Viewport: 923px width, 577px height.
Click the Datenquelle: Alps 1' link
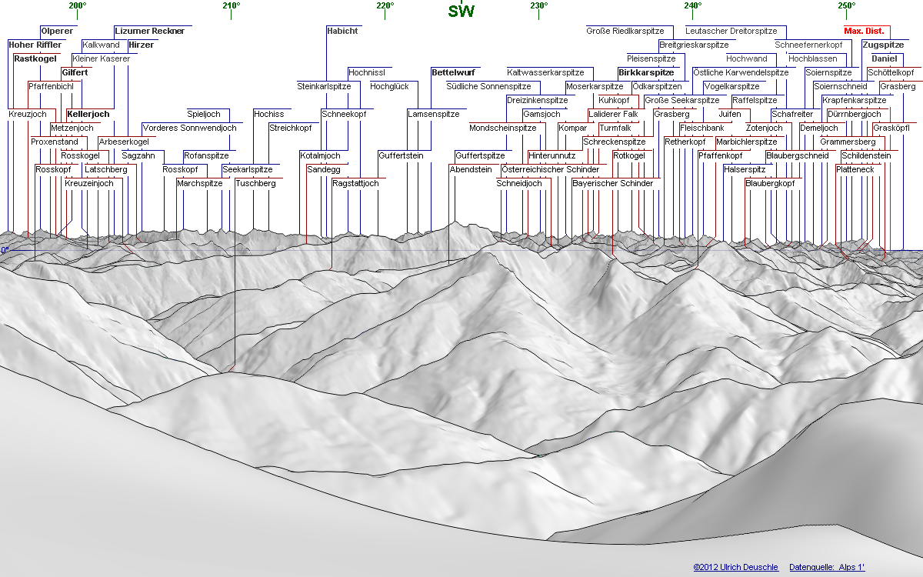point(827,567)
